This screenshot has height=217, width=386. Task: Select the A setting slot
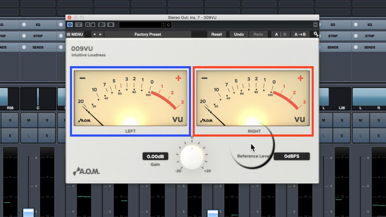tap(276, 34)
